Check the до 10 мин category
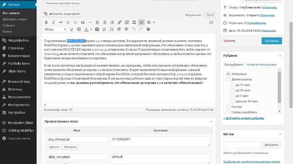The height and width of the screenshot is (164, 293). tap(232, 85)
